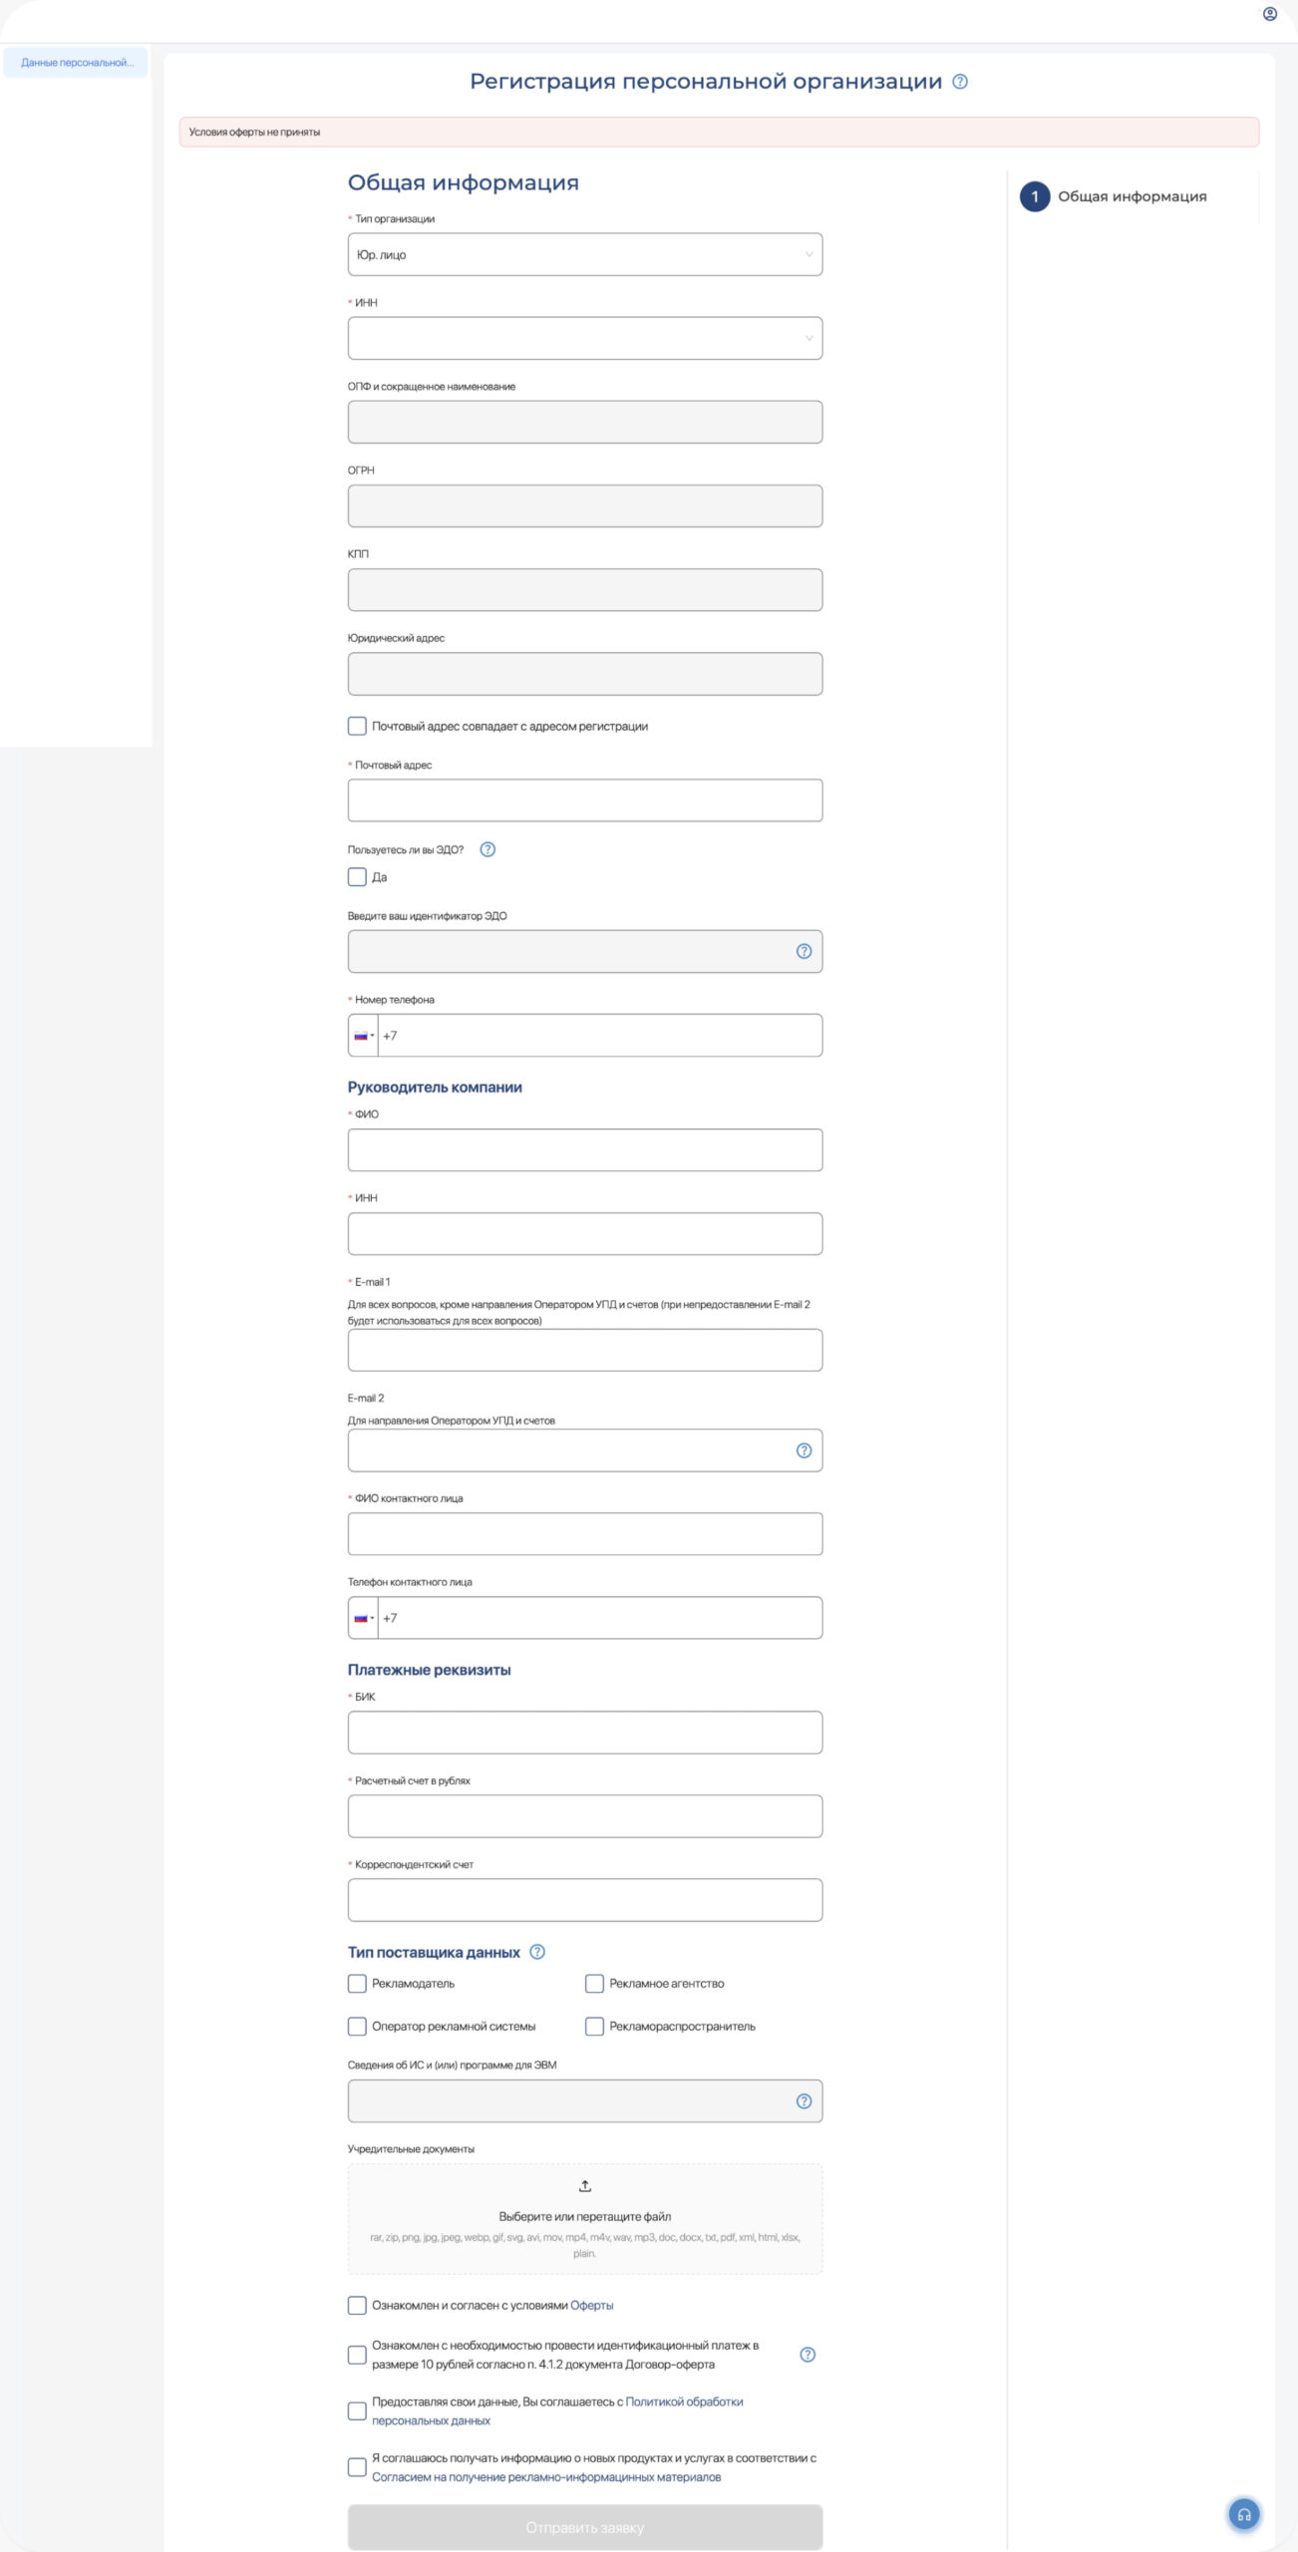Select Рекламораспространитель checkbox

[x=594, y=2027]
